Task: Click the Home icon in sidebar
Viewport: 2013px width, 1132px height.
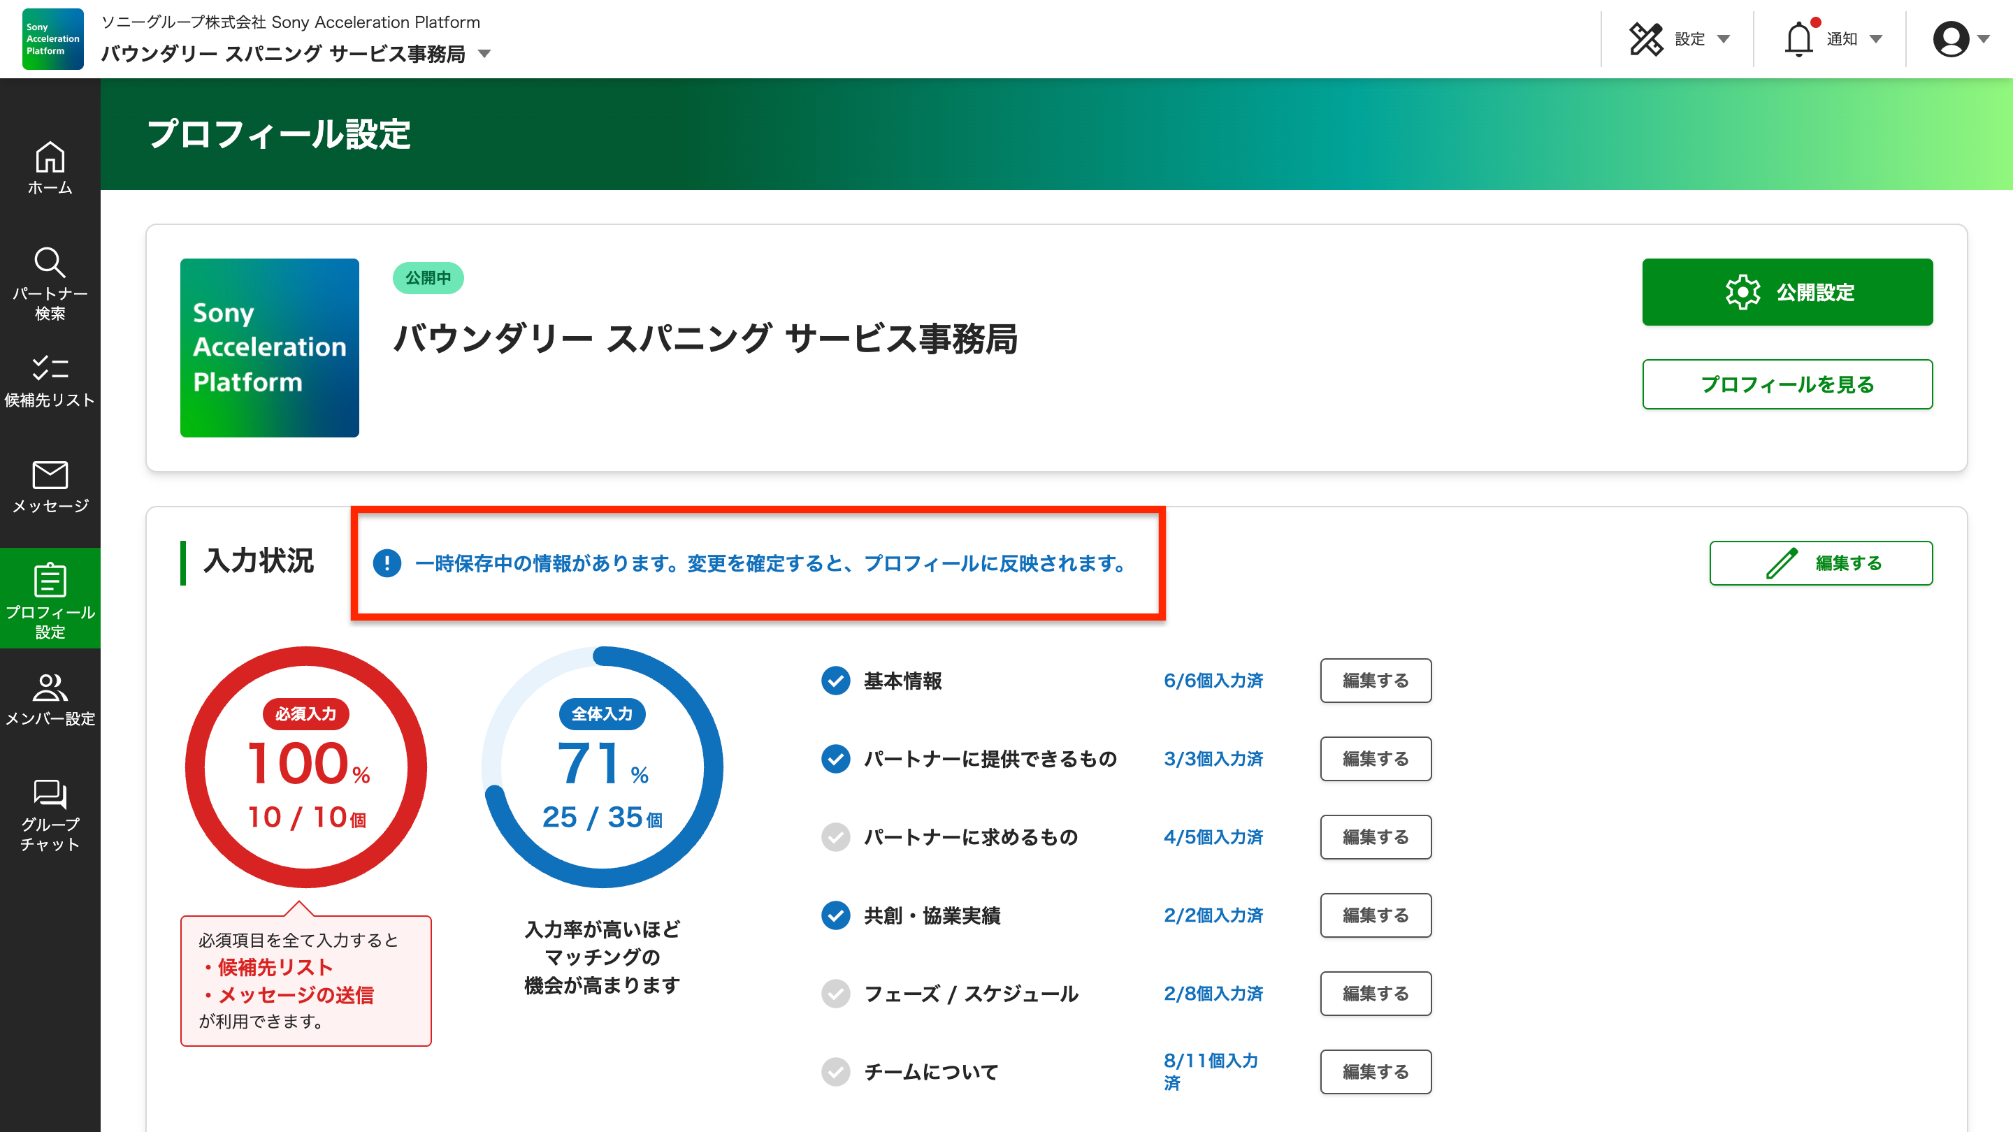Action: coord(50,159)
